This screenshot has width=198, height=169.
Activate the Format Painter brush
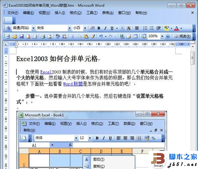pyautogui.click(x=93, y=37)
